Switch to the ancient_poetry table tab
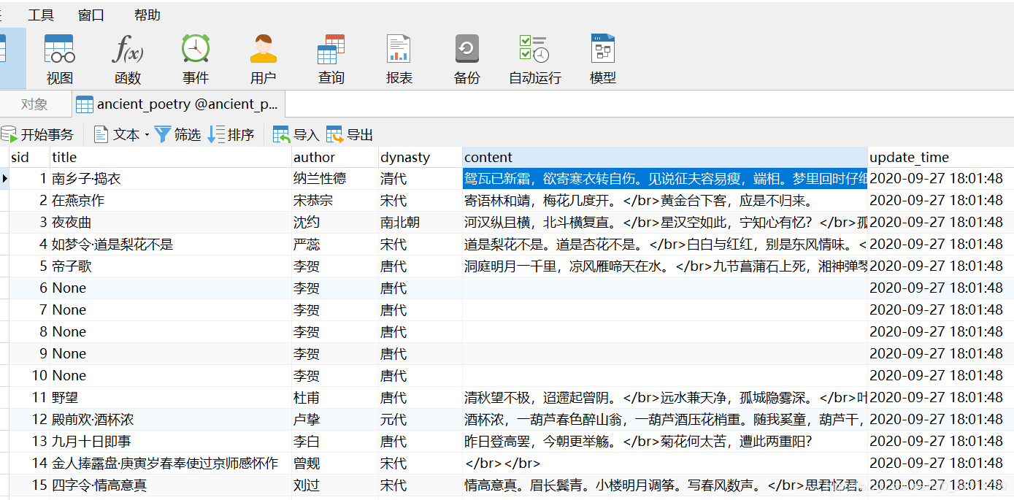Image resolution: width=1014 pixels, height=500 pixels. tap(178, 104)
